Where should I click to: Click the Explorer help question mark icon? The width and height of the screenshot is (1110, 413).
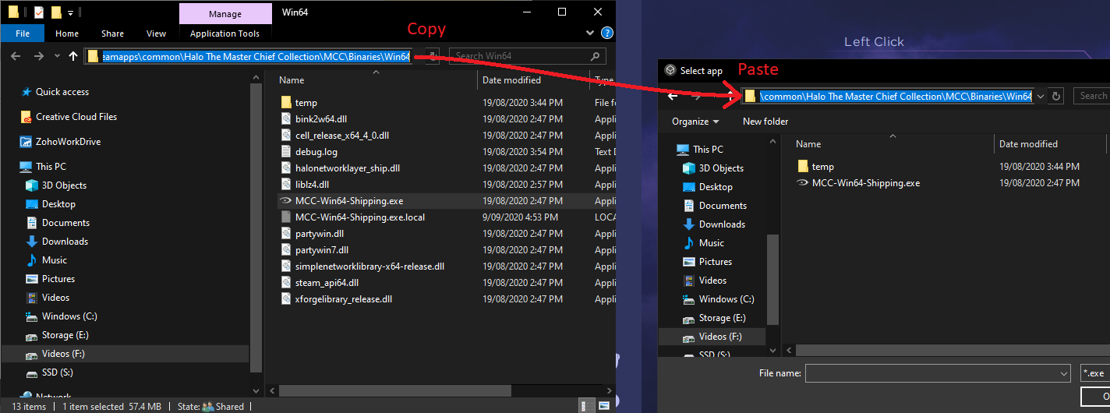(607, 34)
